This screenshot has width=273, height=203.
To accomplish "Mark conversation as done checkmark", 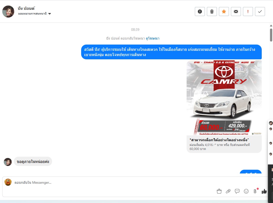I will pos(260,12).
